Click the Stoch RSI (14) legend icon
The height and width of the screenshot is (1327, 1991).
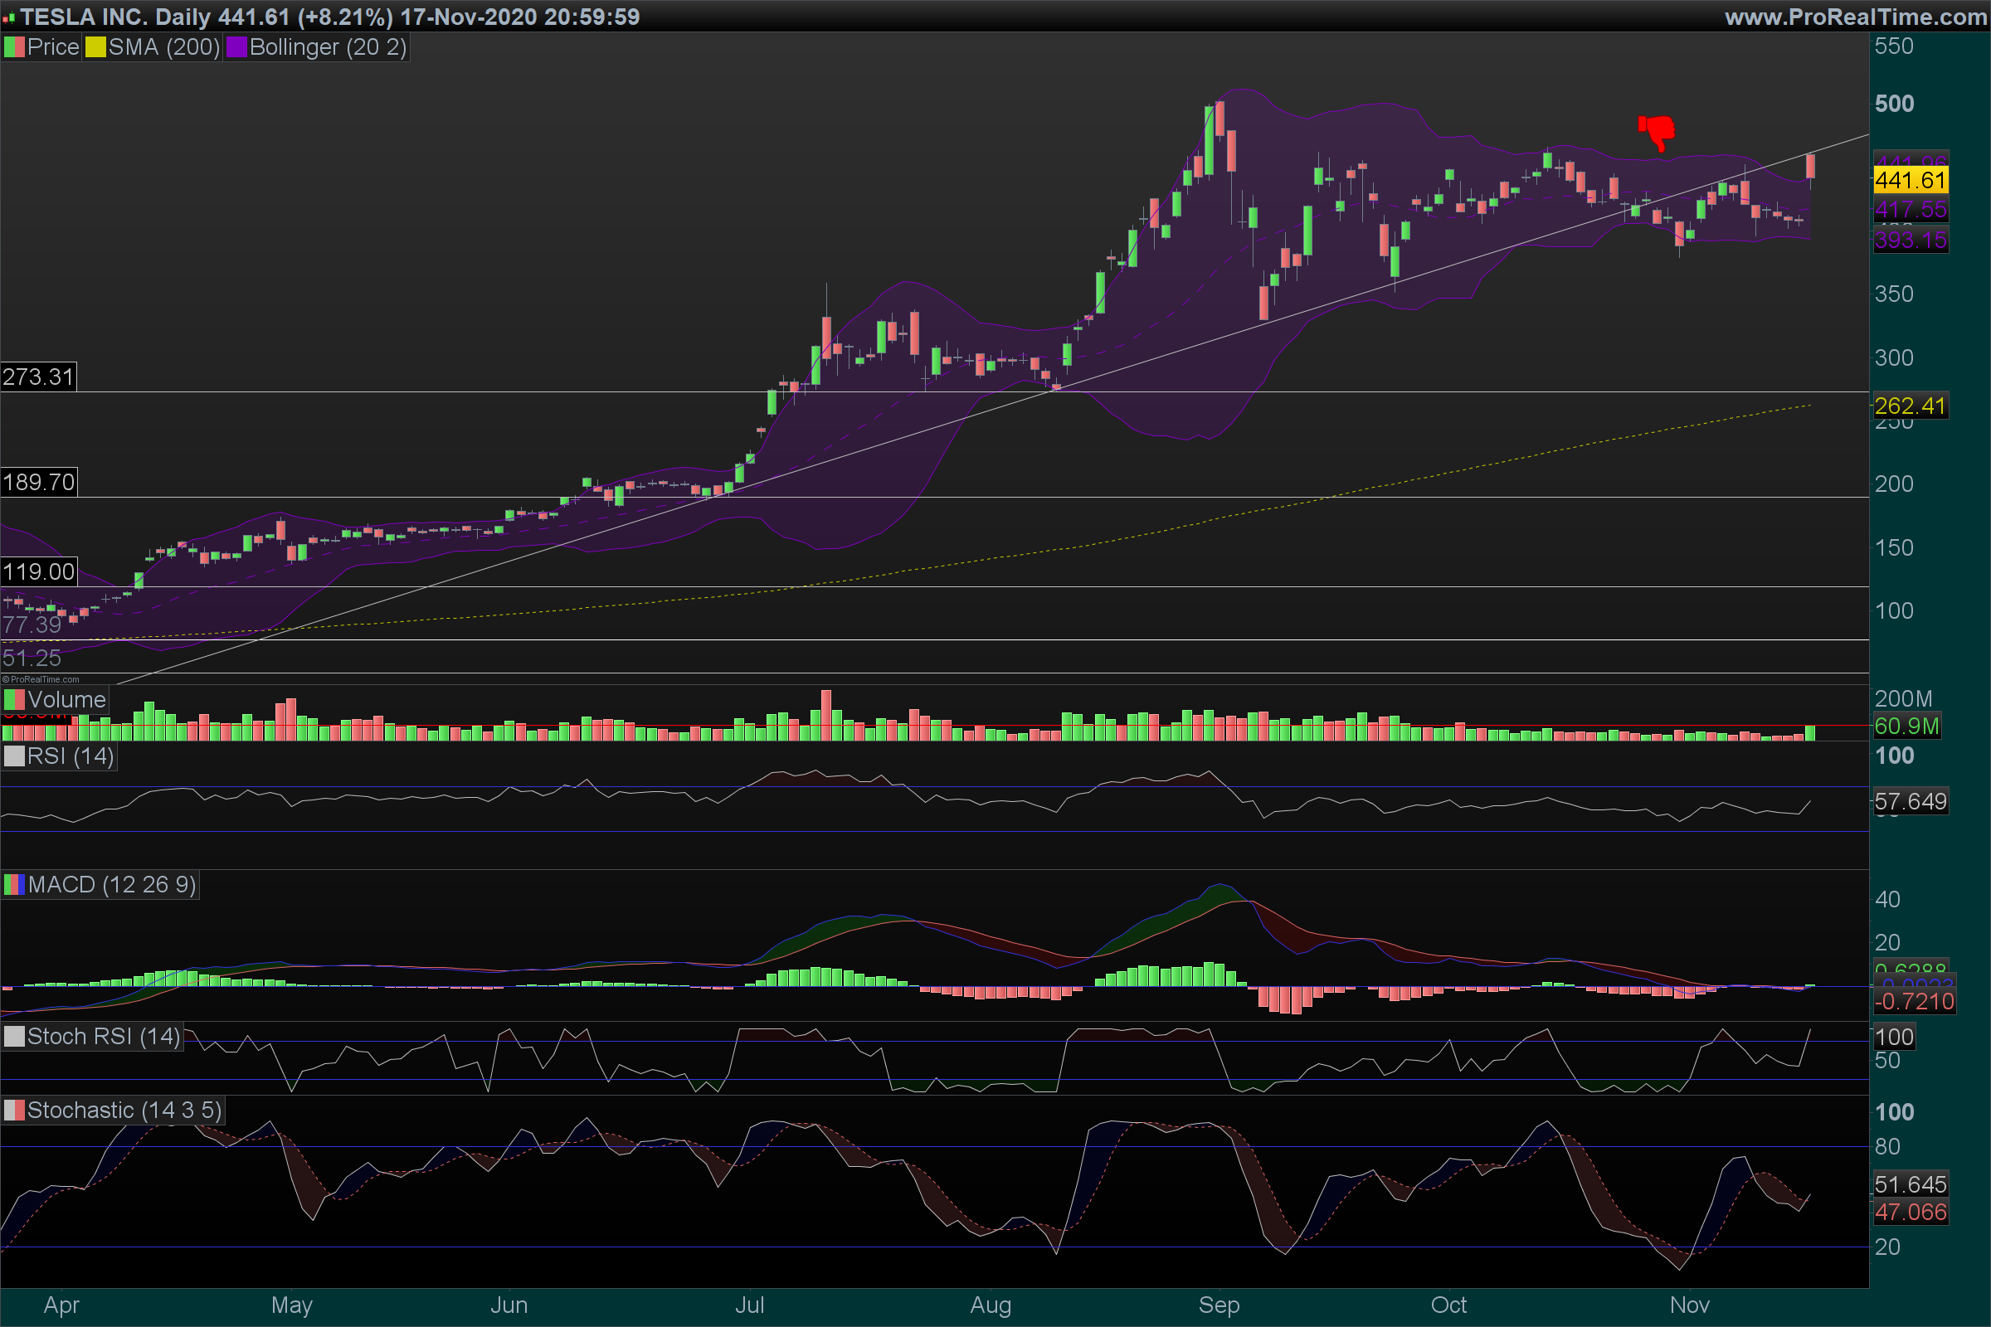tap(14, 1037)
